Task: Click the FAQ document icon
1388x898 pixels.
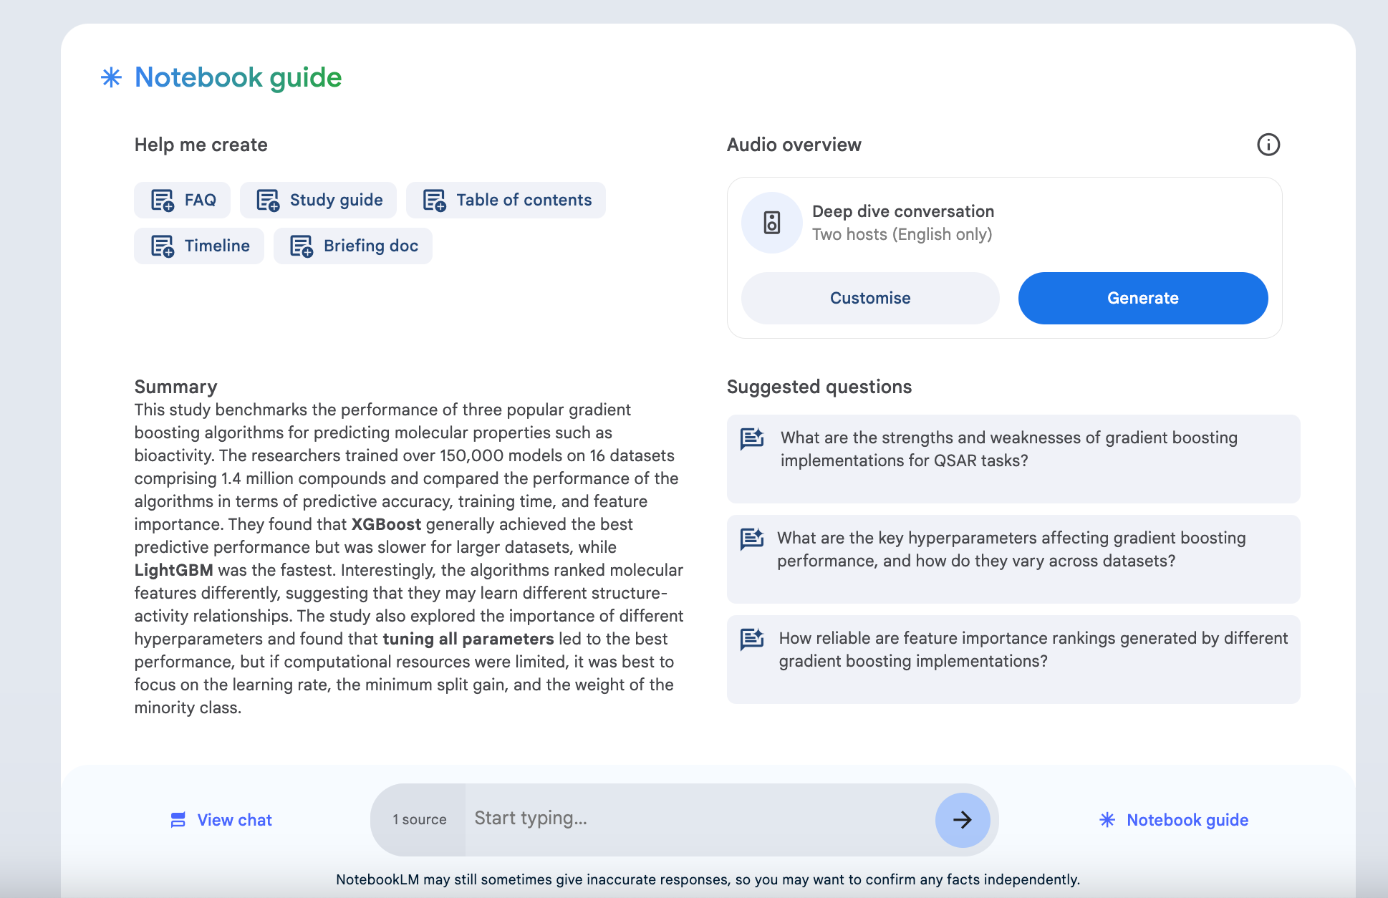Action: tap(163, 200)
